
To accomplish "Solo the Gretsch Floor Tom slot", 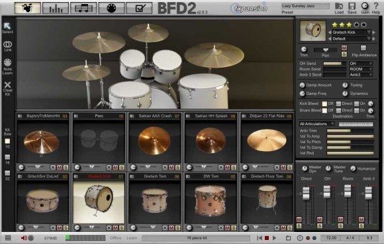I will [290, 228].
